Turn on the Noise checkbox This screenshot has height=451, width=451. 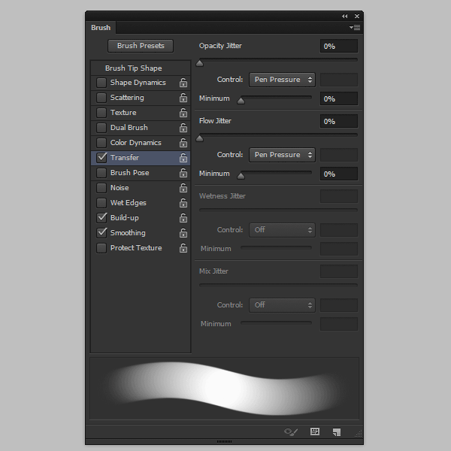pyautogui.click(x=101, y=188)
